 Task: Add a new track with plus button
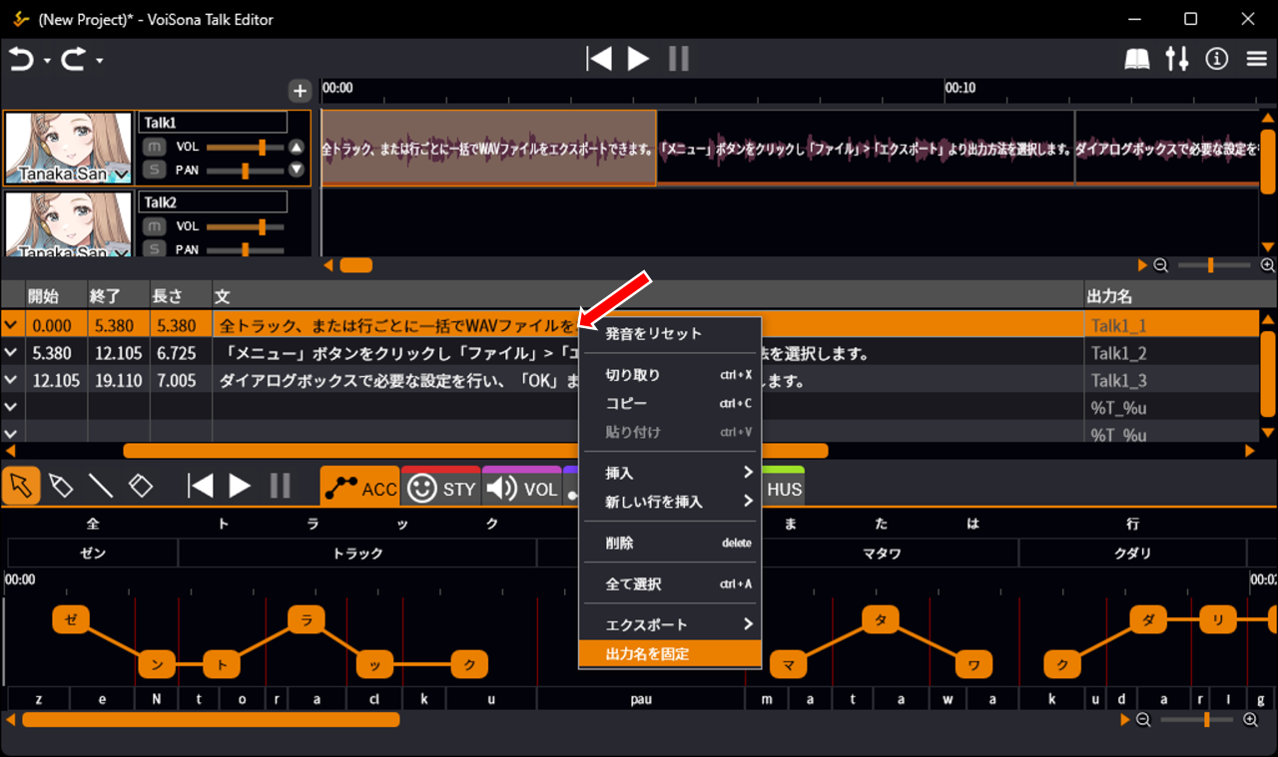coord(300,92)
